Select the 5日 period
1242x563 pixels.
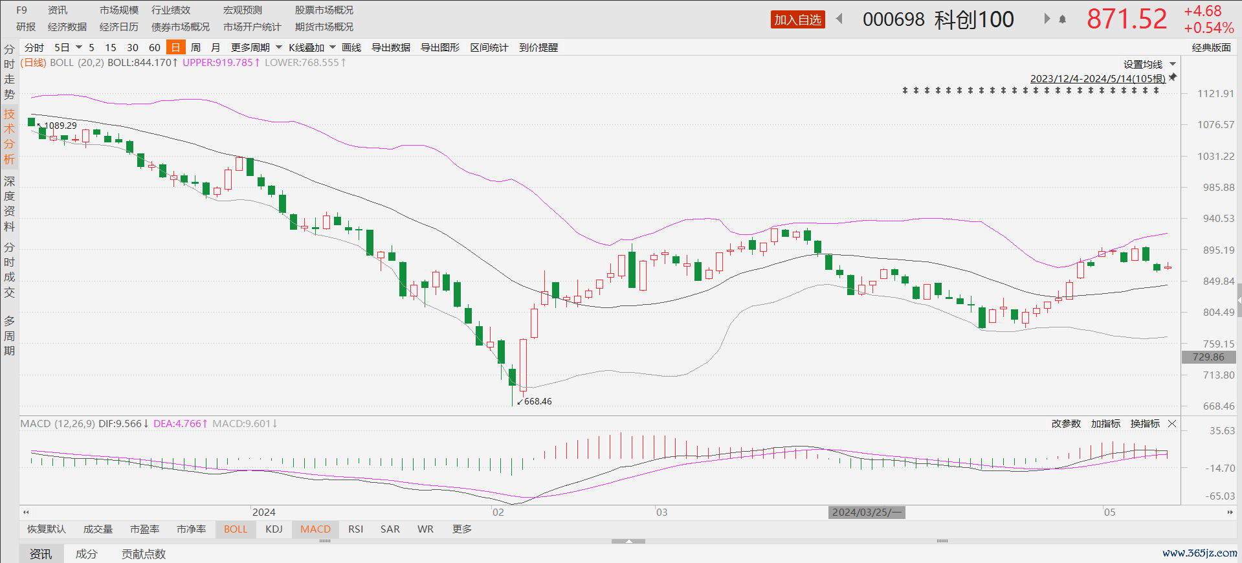(x=61, y=47)
